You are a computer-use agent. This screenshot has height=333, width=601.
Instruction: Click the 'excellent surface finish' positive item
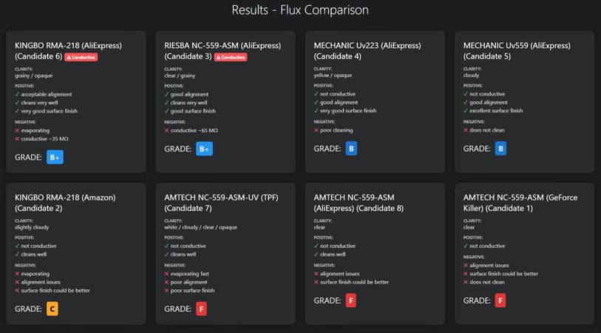497,111
